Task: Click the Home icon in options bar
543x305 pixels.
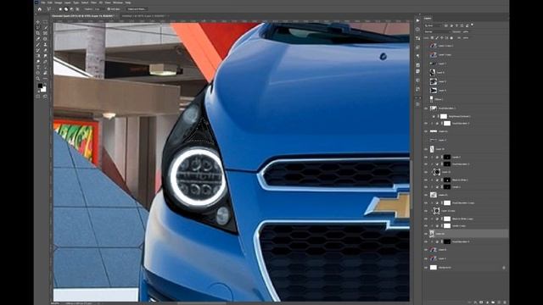Action: [x=40, y=9]
